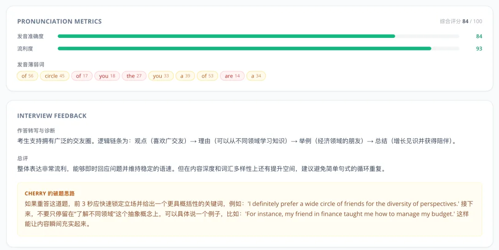
Task: Open the 'are 14' red word chip
Action: (x=232, y=76)
